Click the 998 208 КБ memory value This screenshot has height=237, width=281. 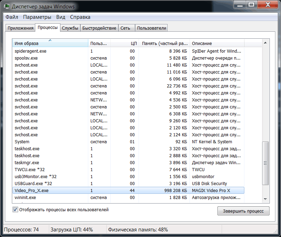point(176,191)
